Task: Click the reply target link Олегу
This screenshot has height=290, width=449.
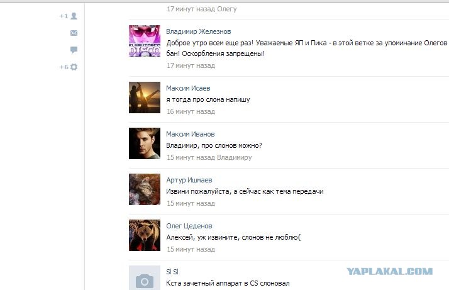Action: tap(227, 9)
